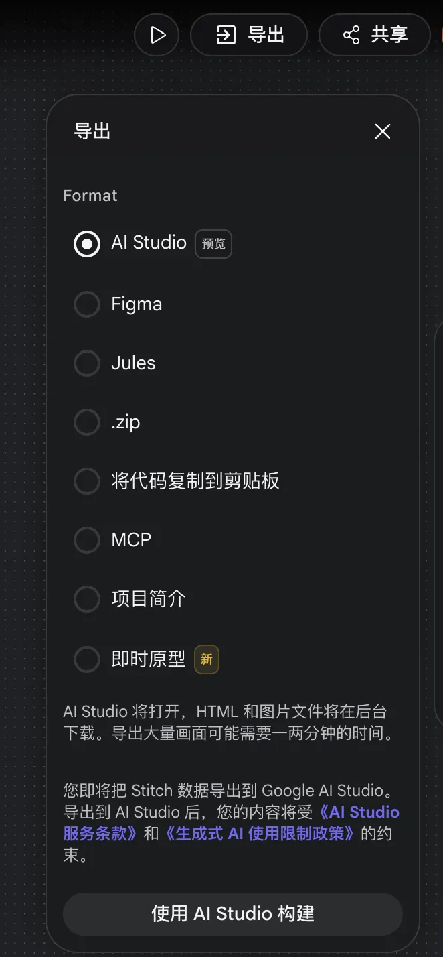Click the play preview icon
The height and width of the screenshot is (957, 443).
157,35
